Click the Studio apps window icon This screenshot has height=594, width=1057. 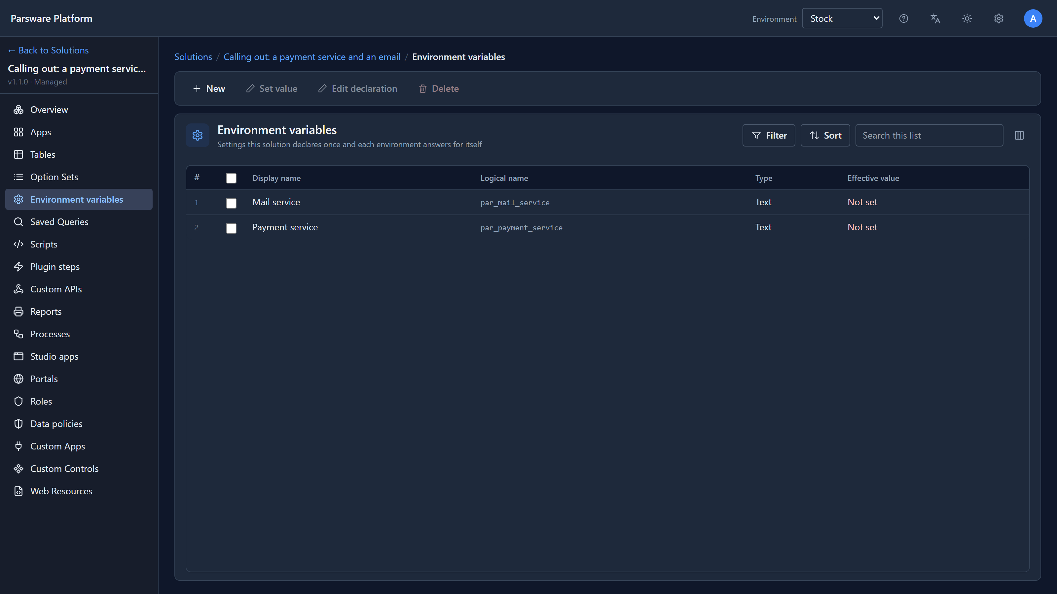(18, 356)
